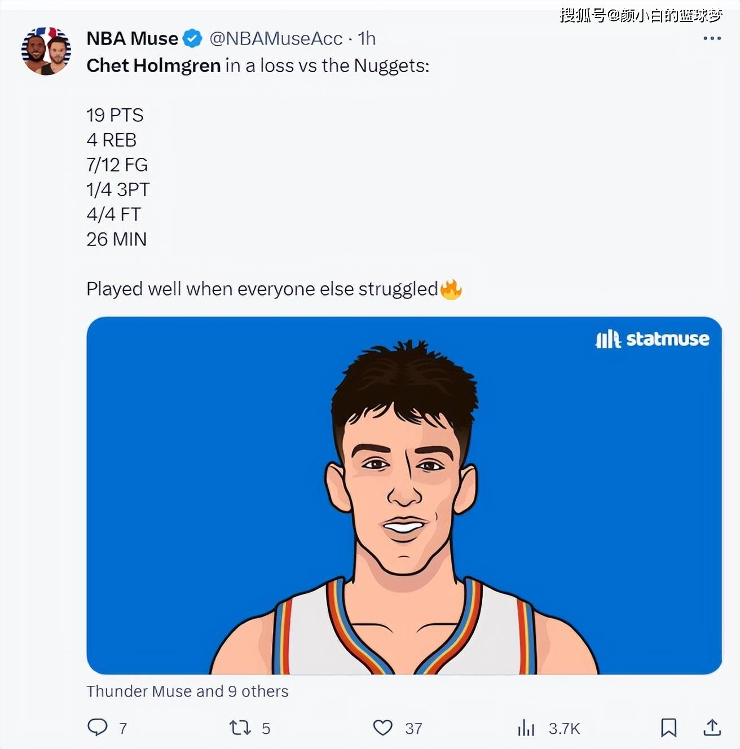Click the blue verified badge
The height and width of the screenshot is (749, 740).
[192, 38]
